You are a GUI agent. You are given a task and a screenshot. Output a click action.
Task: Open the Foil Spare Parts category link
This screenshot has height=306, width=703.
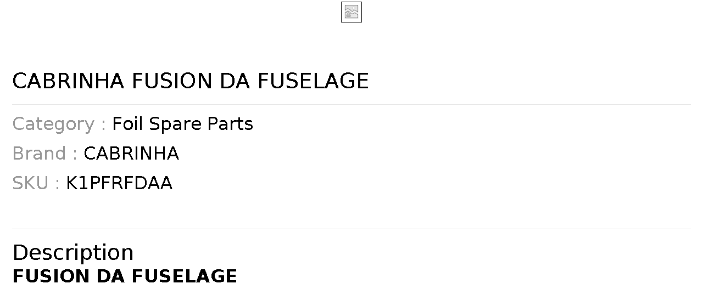[182, 124]
